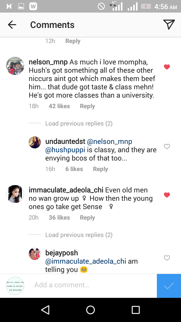Image resolution: width=181 pixels, height=322 pixels.
Task: Open bejayposh's profile avatar
Action: pos(35,254)
